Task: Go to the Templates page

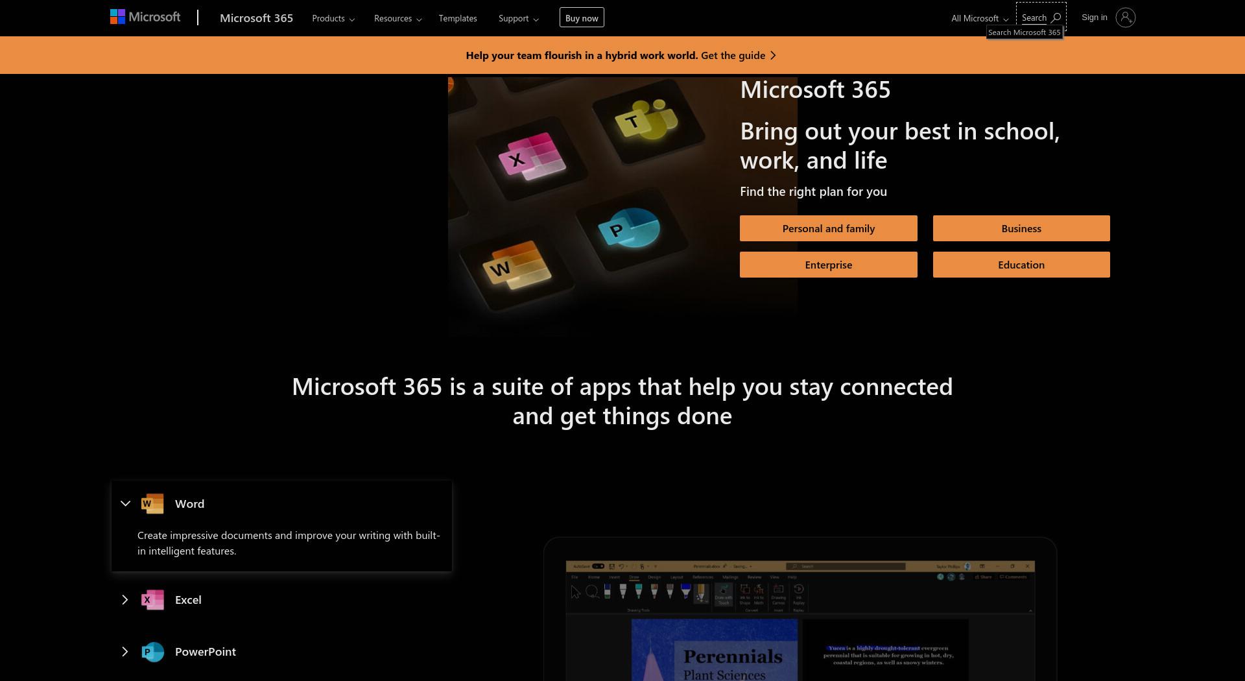Action: 458,18
